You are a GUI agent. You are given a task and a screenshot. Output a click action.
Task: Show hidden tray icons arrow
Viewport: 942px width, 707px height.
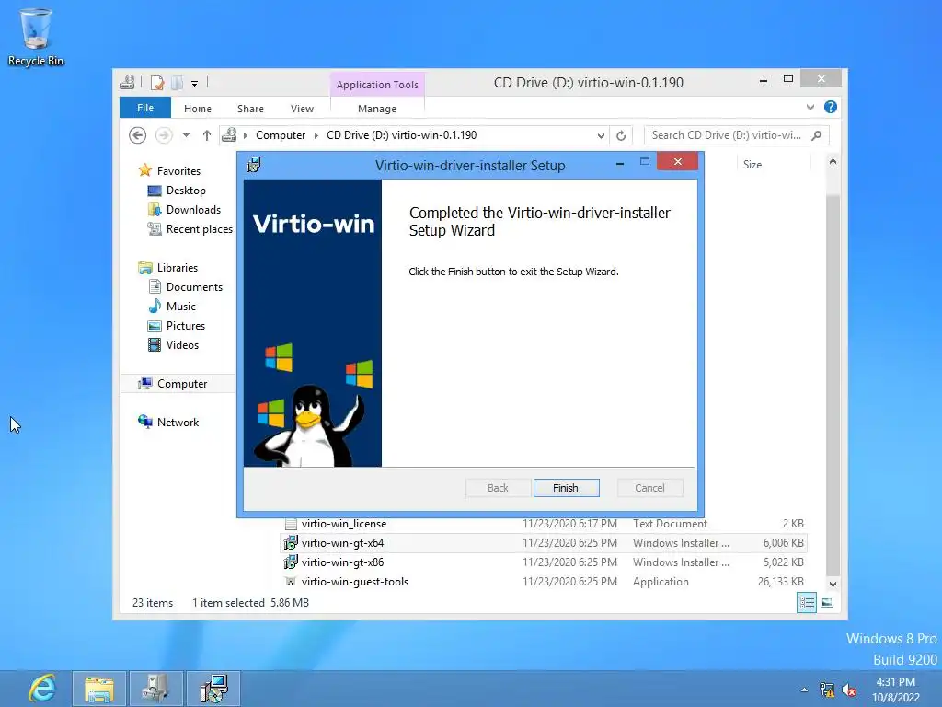click(x=804, y=690)
